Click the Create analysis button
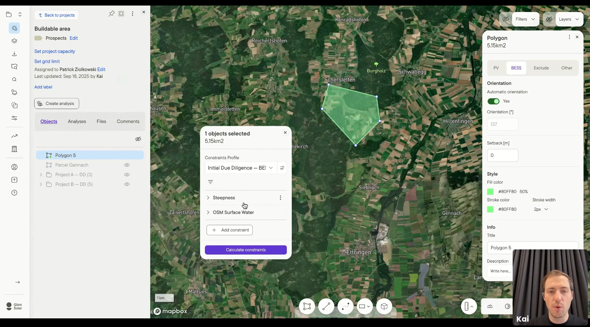Image resolution: width=590 pixels, height=327 pixels. click(56, 103)
